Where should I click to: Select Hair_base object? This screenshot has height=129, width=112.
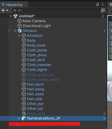point(35,94)
